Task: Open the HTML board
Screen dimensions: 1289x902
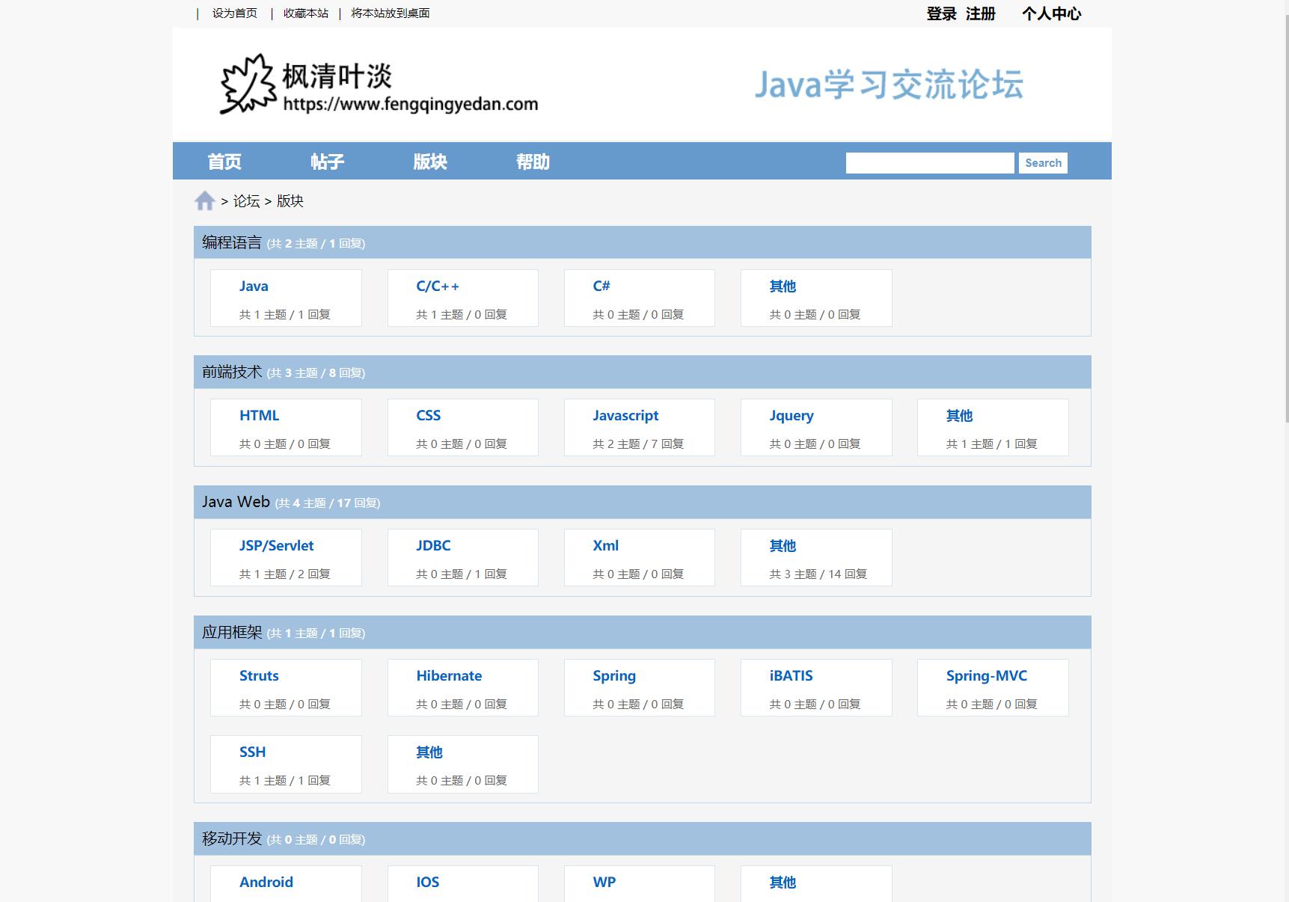Action: (x=259, y=416)
